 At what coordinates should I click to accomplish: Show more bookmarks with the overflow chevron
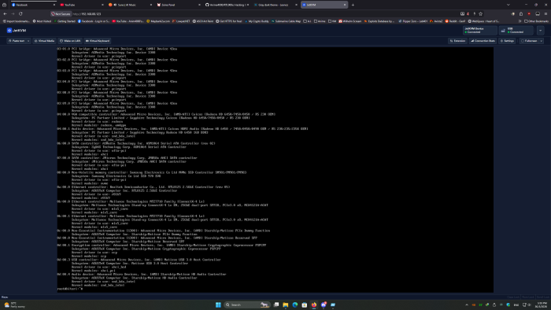(x=520, y=21)
